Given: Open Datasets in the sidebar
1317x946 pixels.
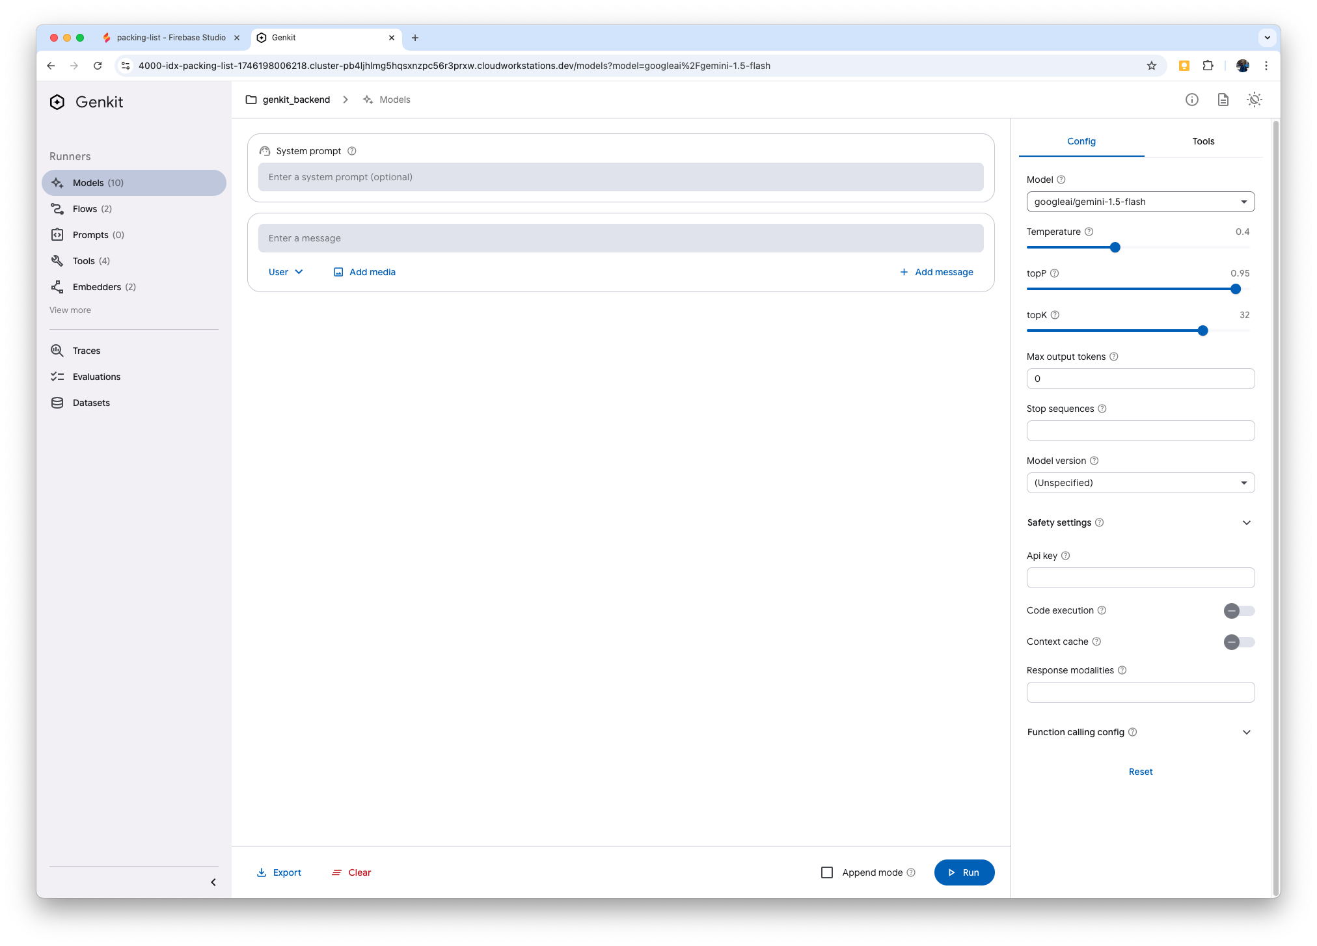Looking at the screenshot, I should click(x=134, y=403).
